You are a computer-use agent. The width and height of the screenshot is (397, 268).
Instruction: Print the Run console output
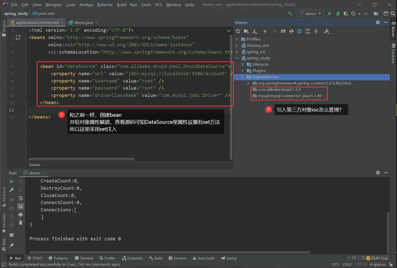pos(20,215)
